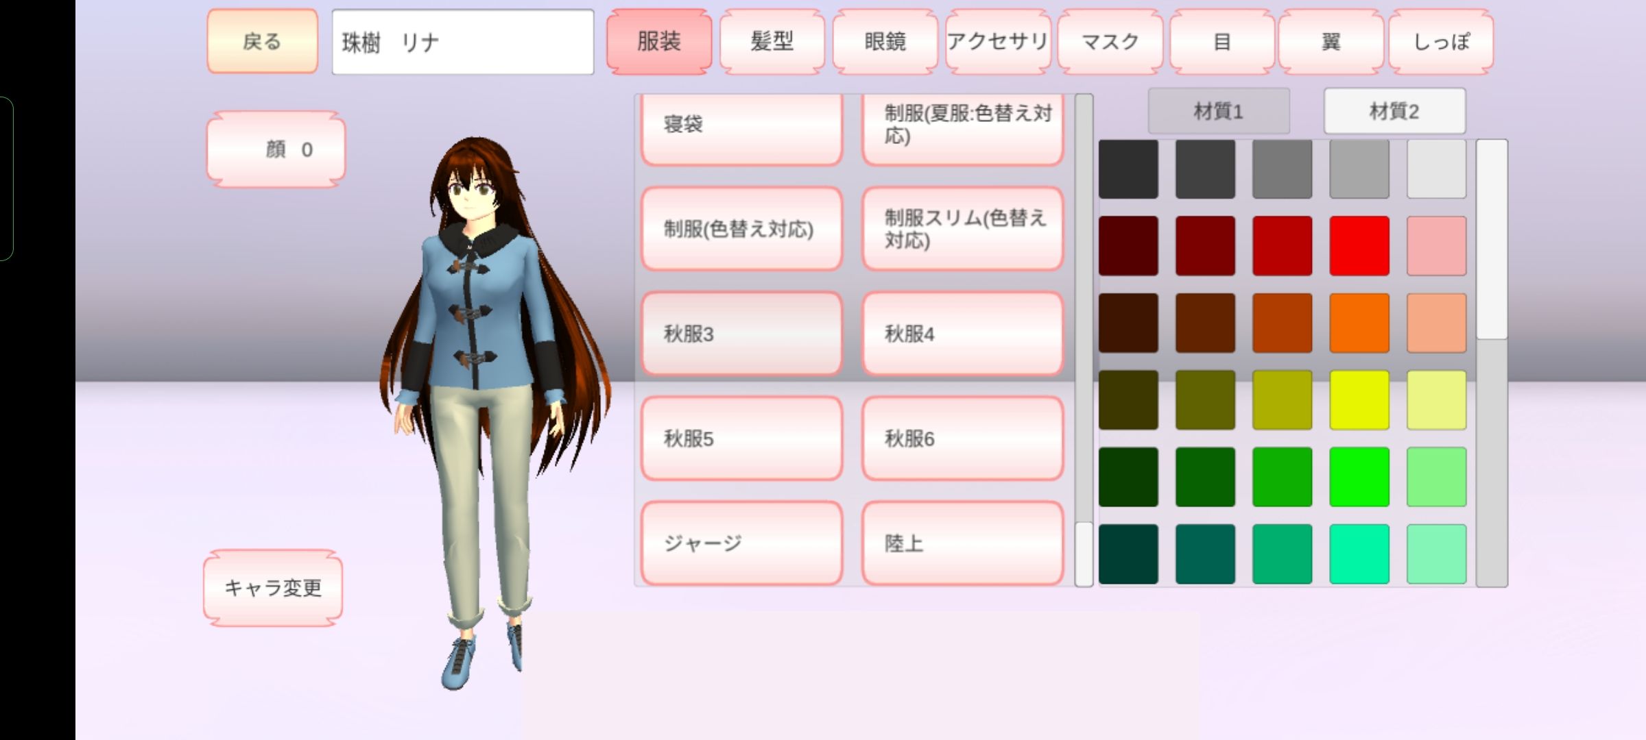This screenshot has width=1646, height=740.
Task: Click the character name field 珠樹 リナ
Action: tap(463, 42)
